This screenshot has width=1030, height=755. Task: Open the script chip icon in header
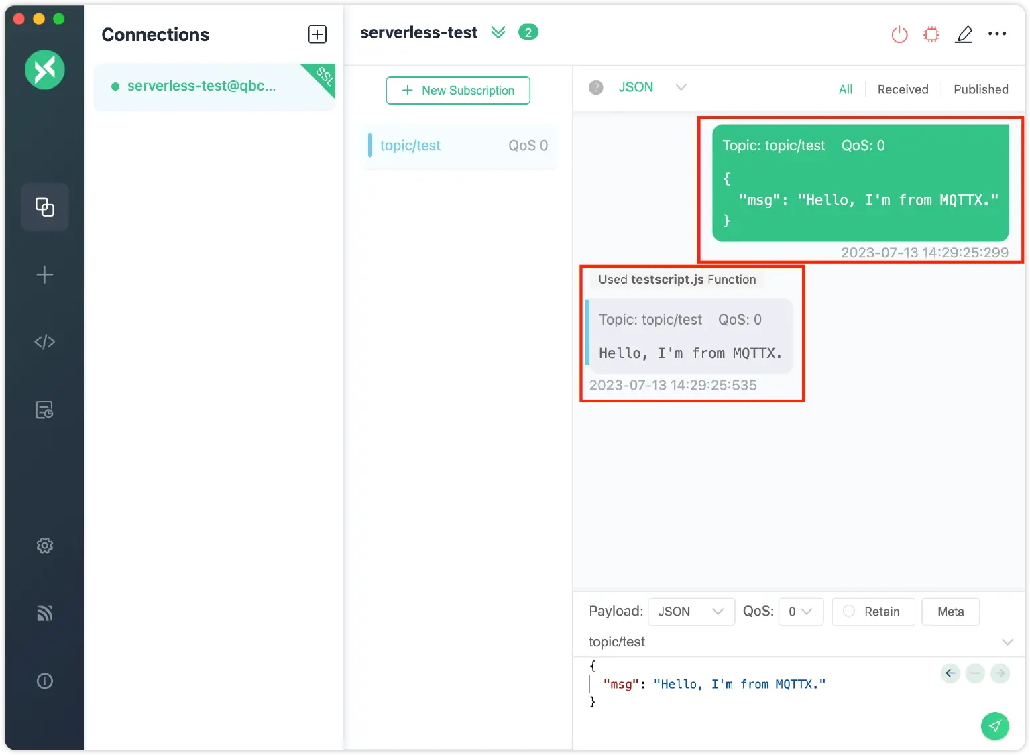(x=931, y=34)
